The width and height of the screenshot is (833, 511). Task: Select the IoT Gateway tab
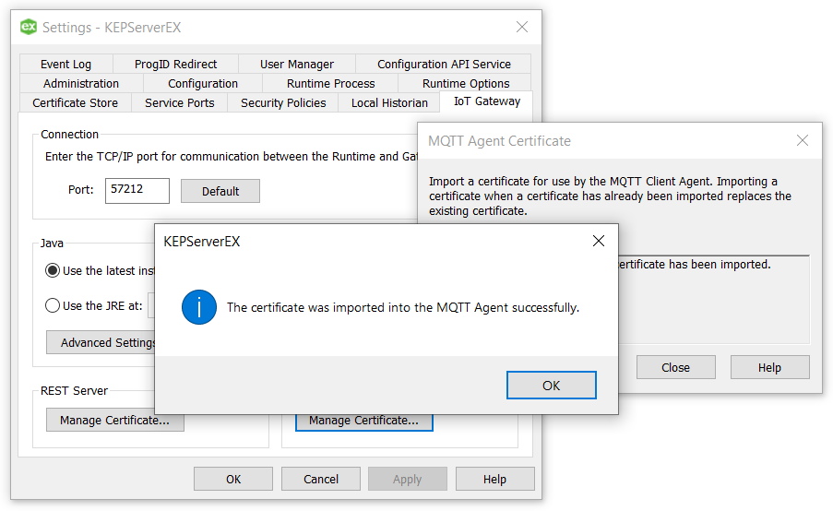pyautogui.click(x=487, y=101)
